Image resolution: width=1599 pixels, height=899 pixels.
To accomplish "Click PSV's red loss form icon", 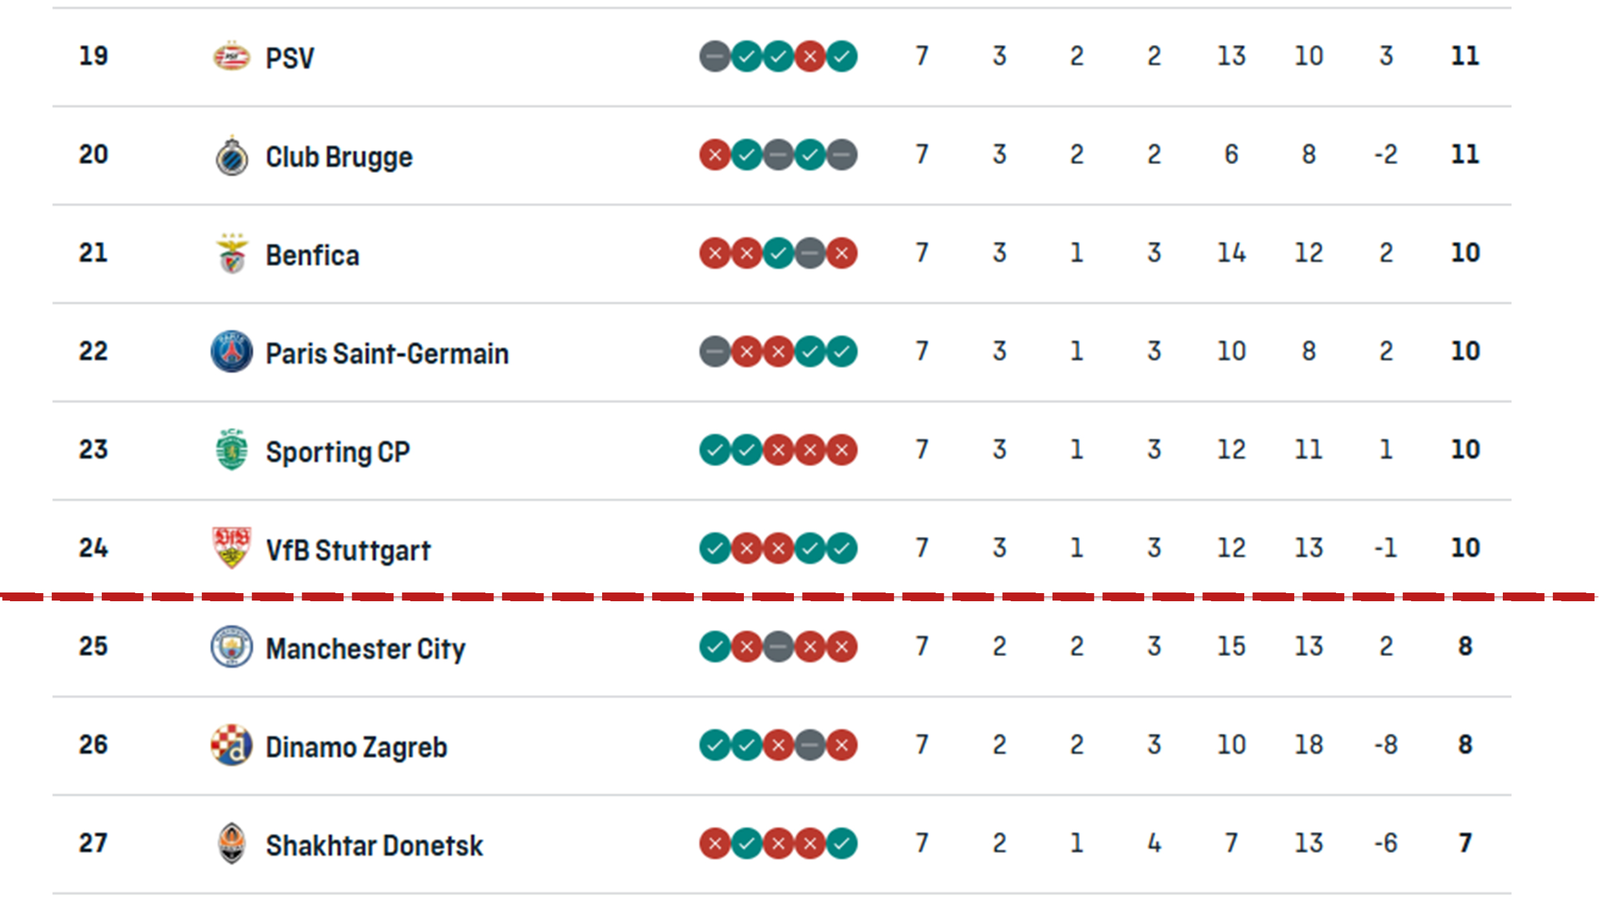I will [809, 57].
